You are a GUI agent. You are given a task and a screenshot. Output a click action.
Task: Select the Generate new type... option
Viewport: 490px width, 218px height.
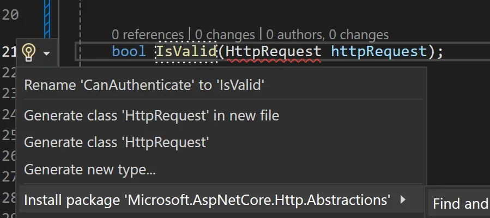[x=90, y=169]
